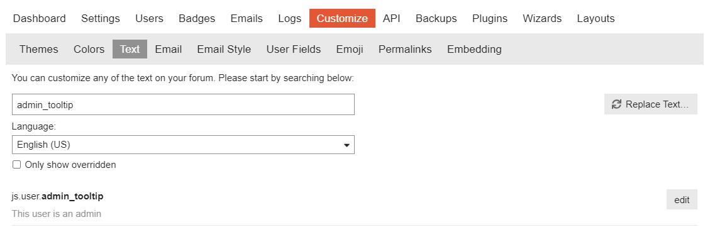Open the Permalinks sub-tab
The width and height of the screenshot is (710, 244).
tap(405, 49)
